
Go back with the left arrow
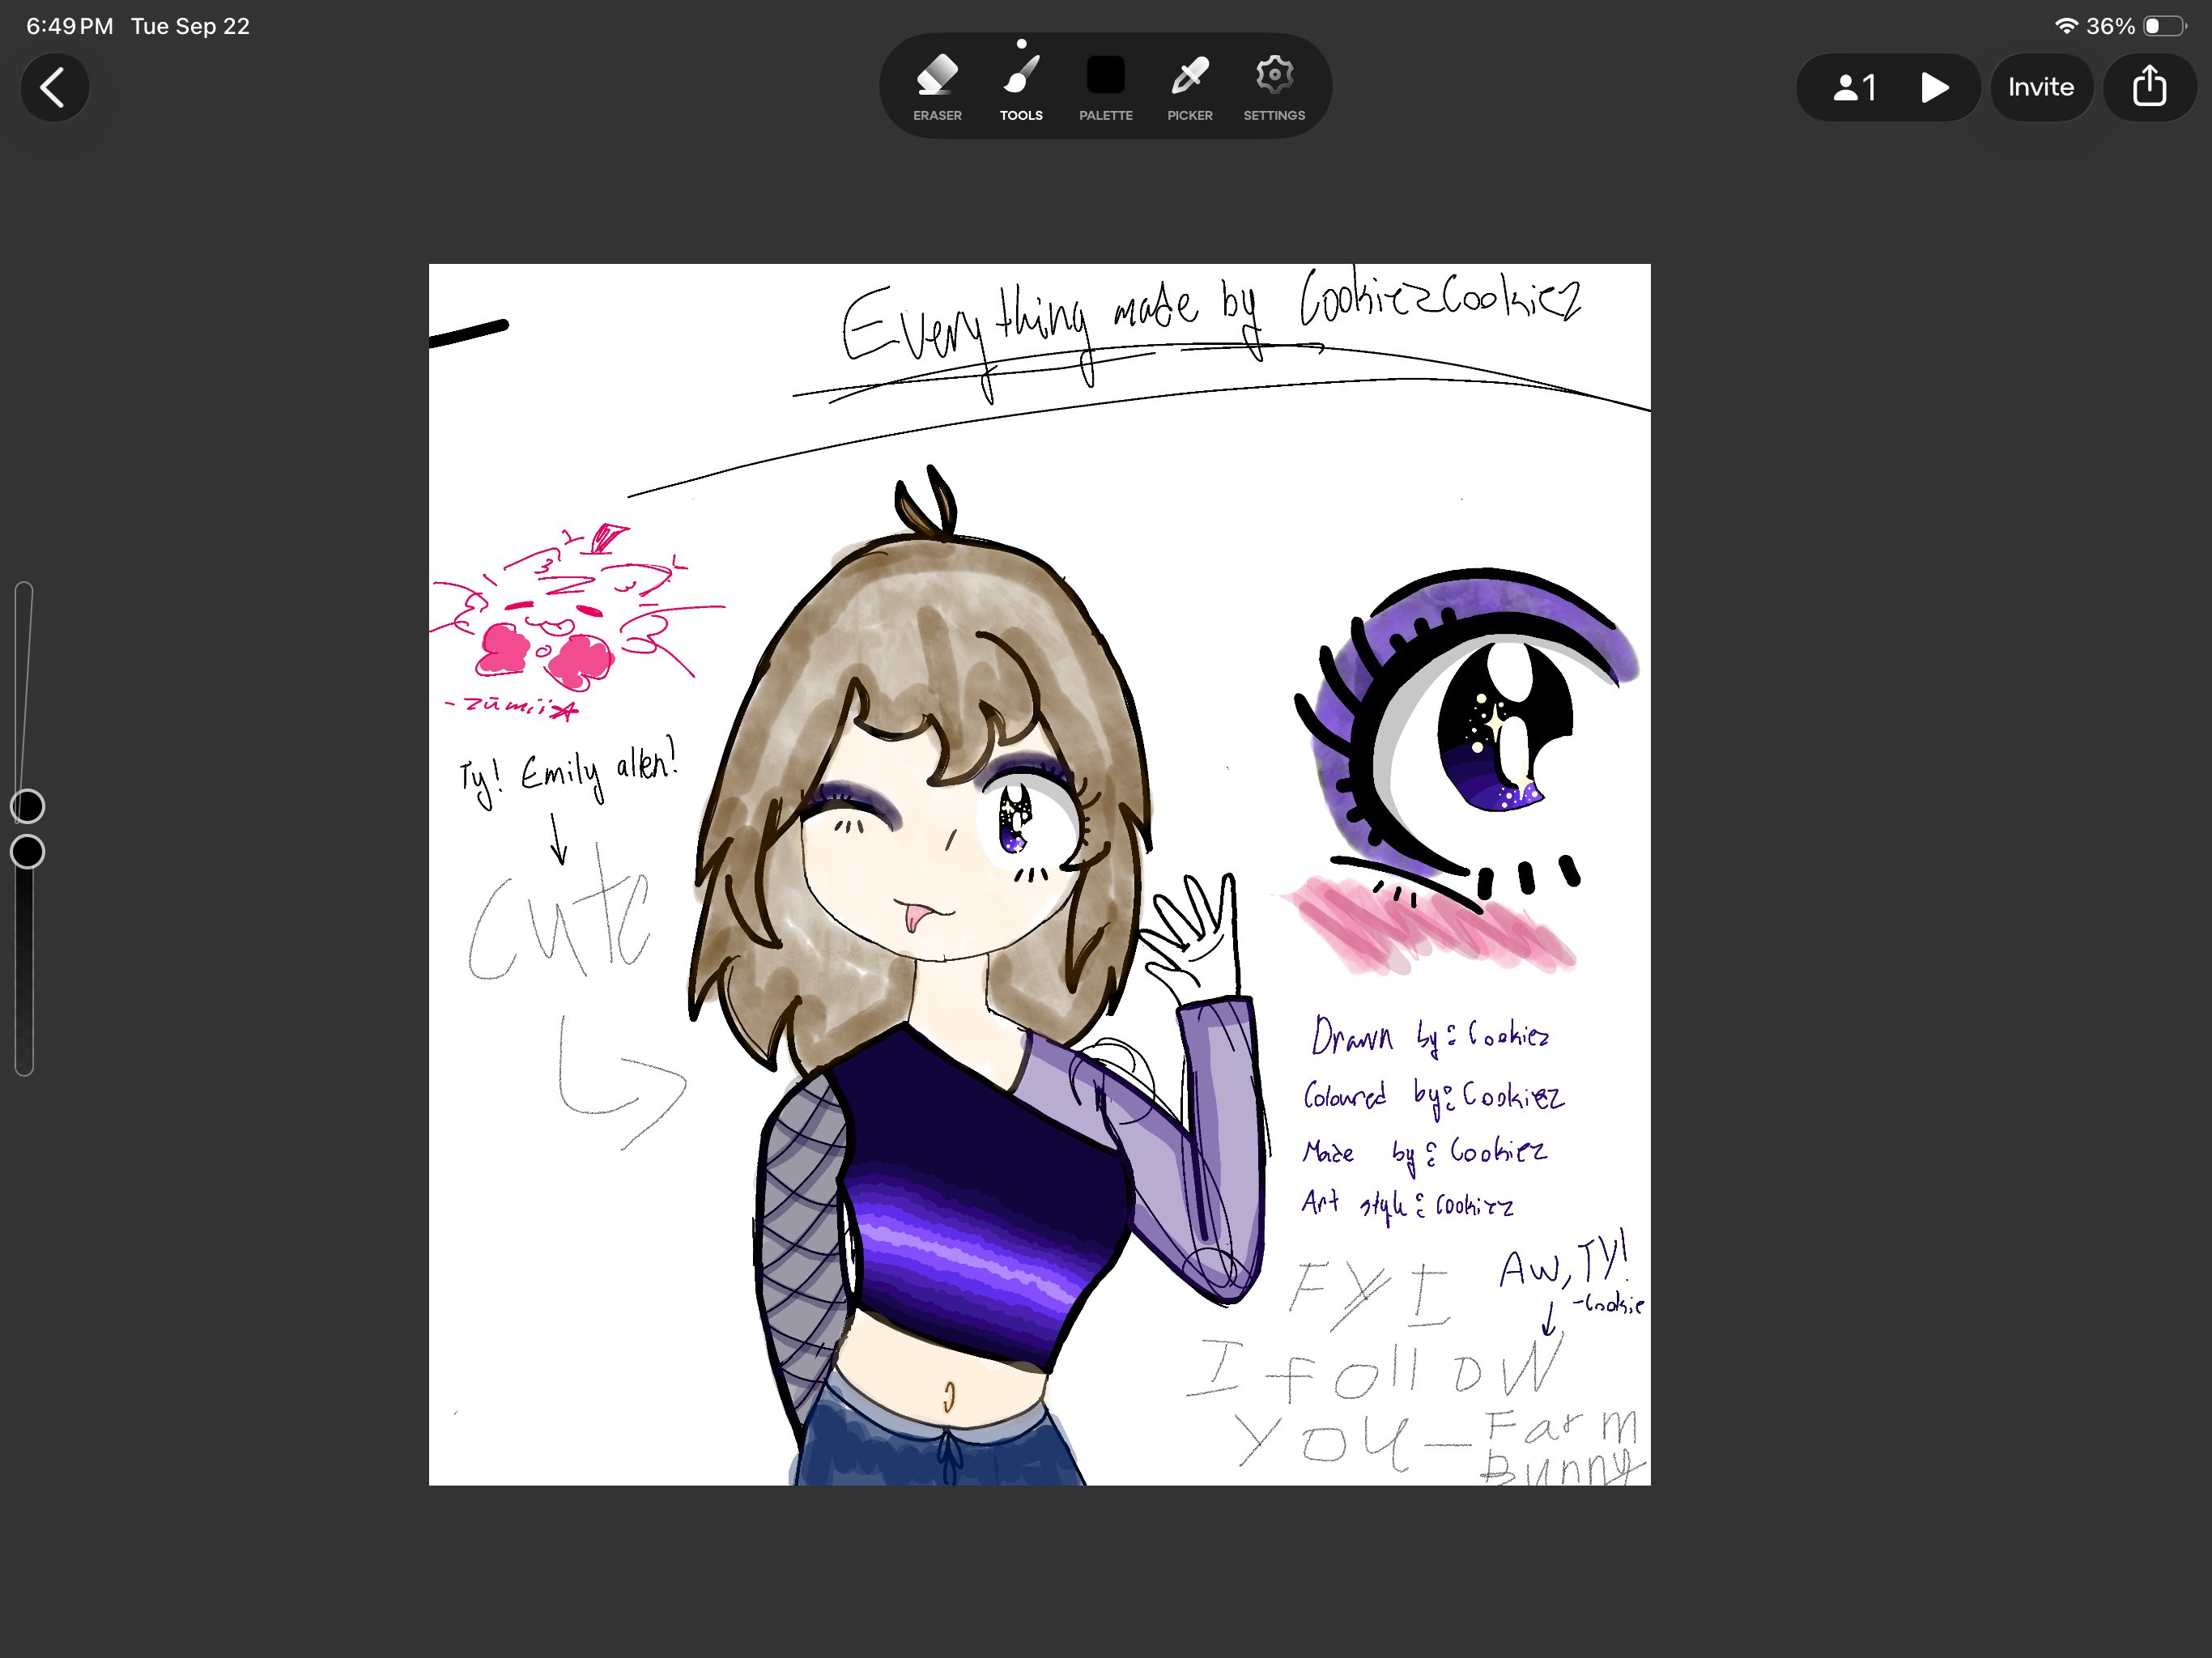54,87
